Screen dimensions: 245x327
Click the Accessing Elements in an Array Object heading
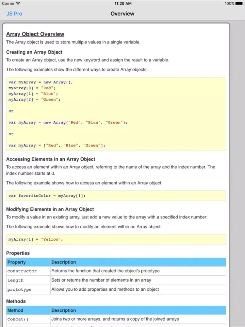(51, 159)
